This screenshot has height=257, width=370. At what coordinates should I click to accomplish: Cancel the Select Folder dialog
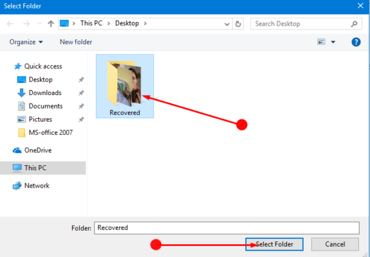coord(335,244)
